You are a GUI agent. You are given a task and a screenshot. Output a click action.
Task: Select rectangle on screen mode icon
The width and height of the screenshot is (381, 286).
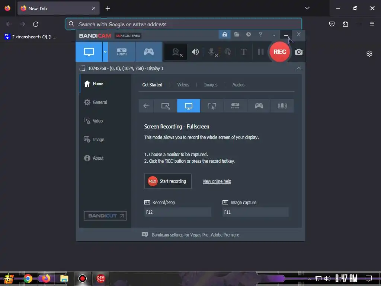pos(166,106)
